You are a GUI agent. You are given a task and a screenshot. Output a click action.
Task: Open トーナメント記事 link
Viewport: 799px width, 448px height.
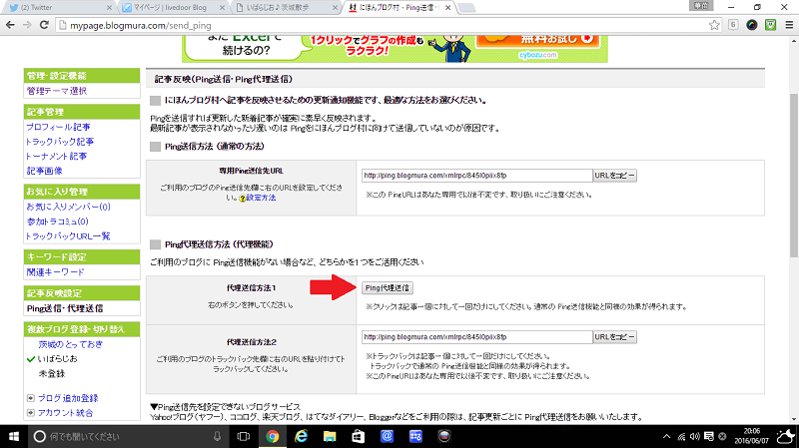click(x=57, y=156)
